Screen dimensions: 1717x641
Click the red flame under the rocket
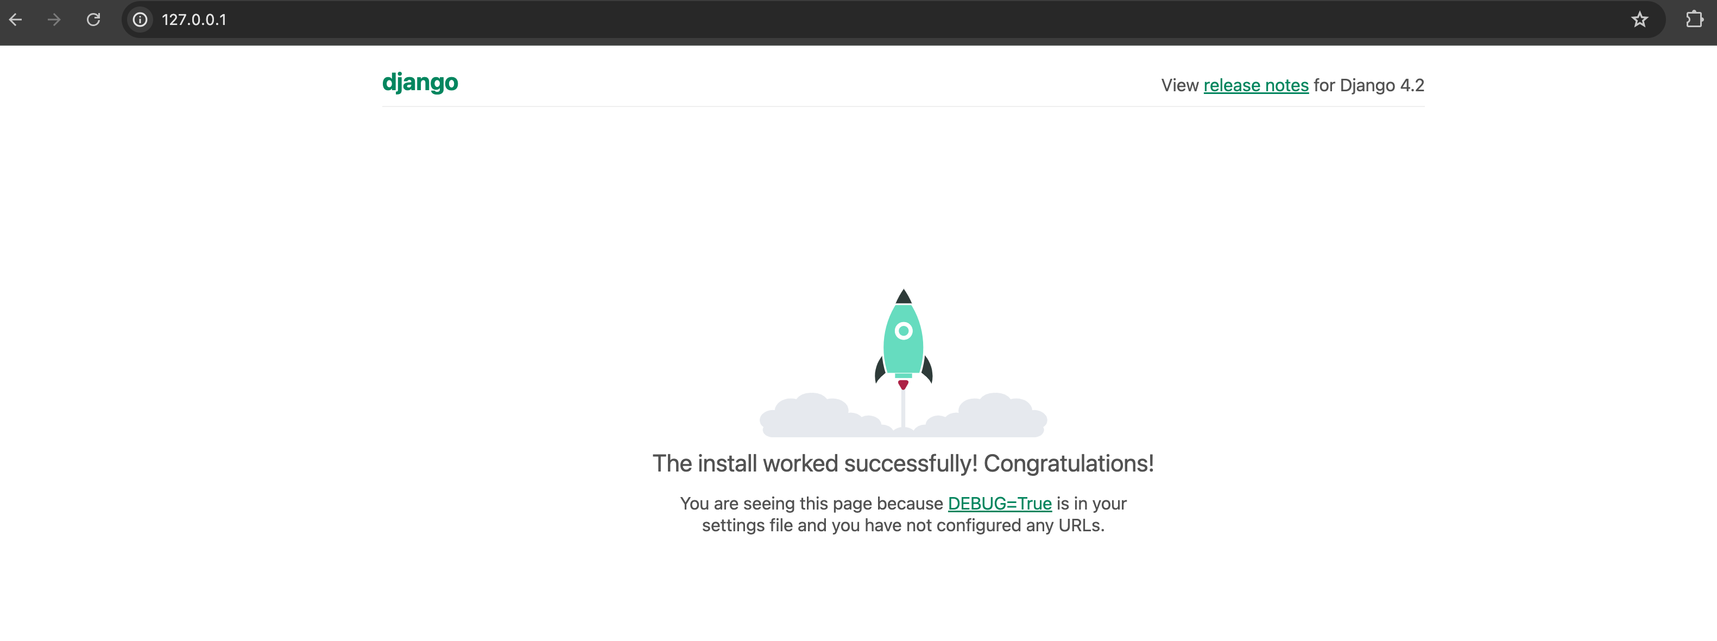903,385
